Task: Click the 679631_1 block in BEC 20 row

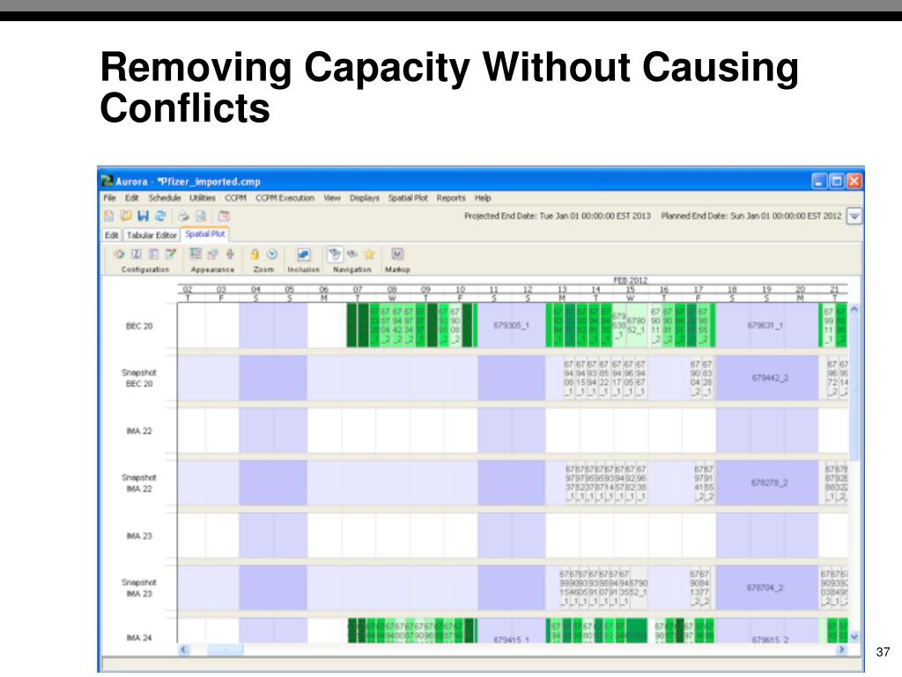Action: point(765,326)
